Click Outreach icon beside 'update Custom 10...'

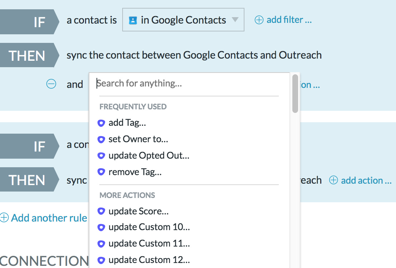[101, 228]
